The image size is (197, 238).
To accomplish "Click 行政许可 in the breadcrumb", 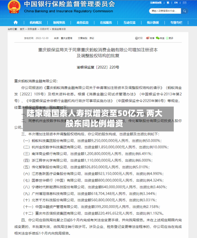I will [x=44, y=29].
